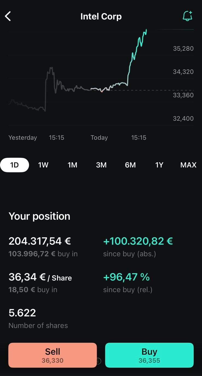Add a price alert with the bell icon
Image resolution: width=202 pixels, height=376 pixels.
(x=188, y=16)
